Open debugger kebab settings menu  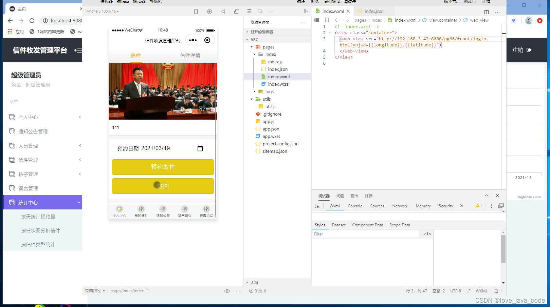click(x=491, y=206)
